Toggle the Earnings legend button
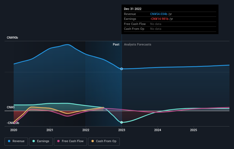The image size is (234, 149). (x=41, y=141)
